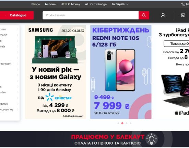Focus the Product search input field
Screen dimensions: 189x148
(91, 15)
